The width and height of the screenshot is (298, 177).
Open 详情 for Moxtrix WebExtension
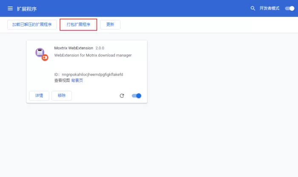[39, 96]
